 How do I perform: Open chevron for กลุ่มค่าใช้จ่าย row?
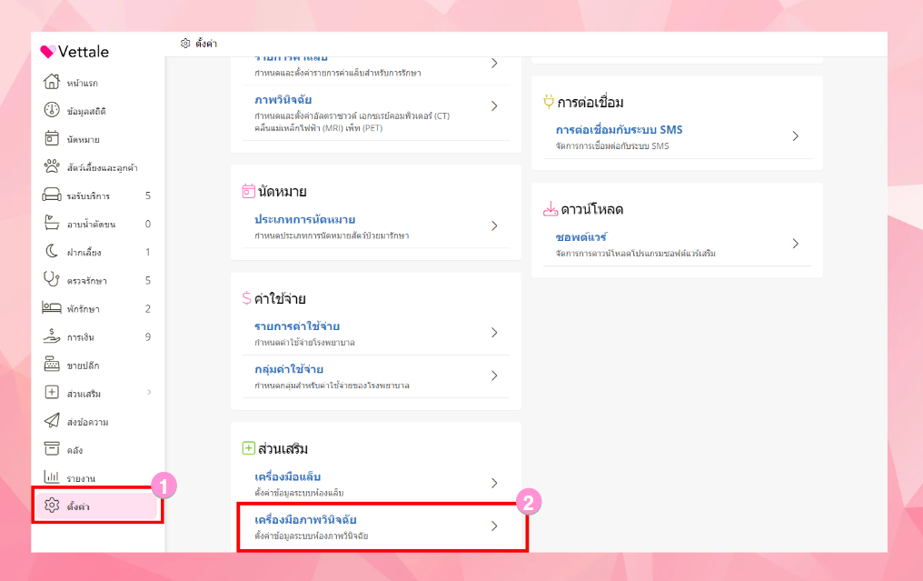click(494, 376)
